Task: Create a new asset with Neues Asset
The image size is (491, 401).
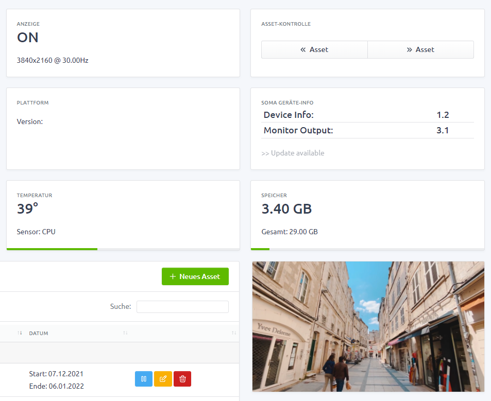Action: tap(195, 276)
